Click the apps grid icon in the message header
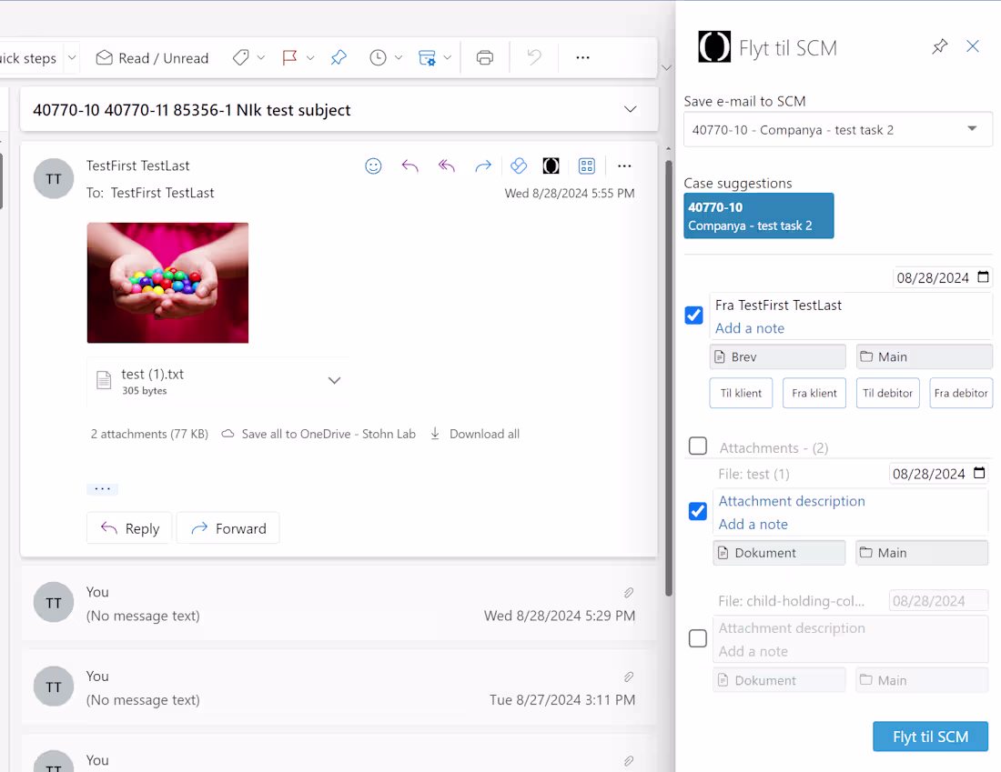The height and width of the screenshot is (772, 1001). 586,165
